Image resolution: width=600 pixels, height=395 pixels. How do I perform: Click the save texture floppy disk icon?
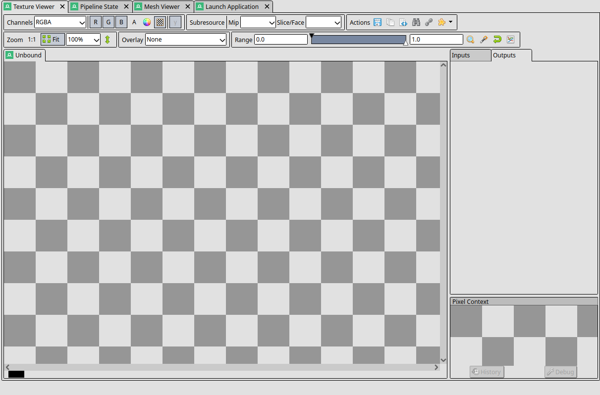coord(378,22)
